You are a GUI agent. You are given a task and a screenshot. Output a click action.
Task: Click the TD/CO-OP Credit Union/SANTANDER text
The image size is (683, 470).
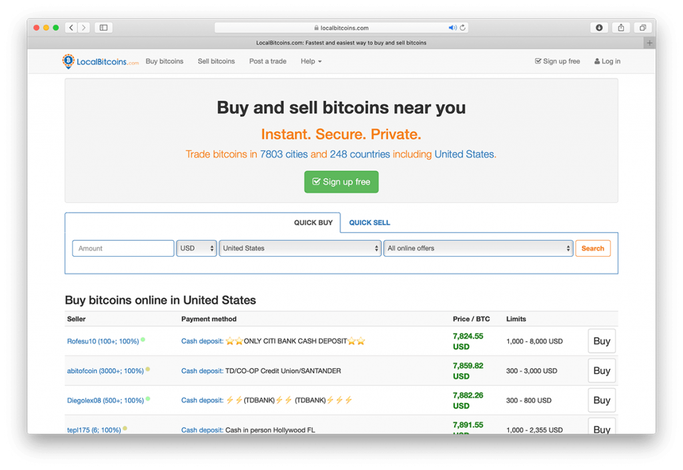click(x=283, y=371)
